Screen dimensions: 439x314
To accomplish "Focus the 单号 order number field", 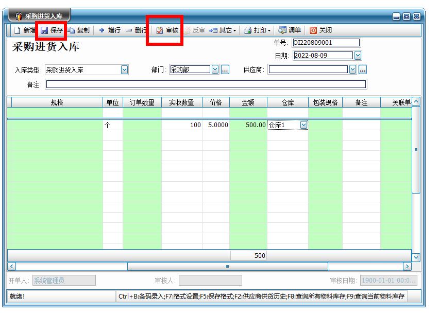I will [x=326, y=43].
